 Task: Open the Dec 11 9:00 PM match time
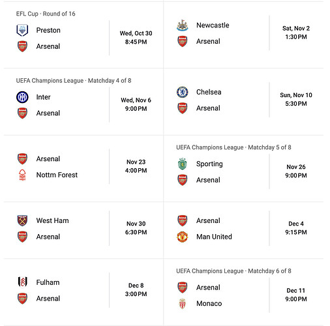296,295
